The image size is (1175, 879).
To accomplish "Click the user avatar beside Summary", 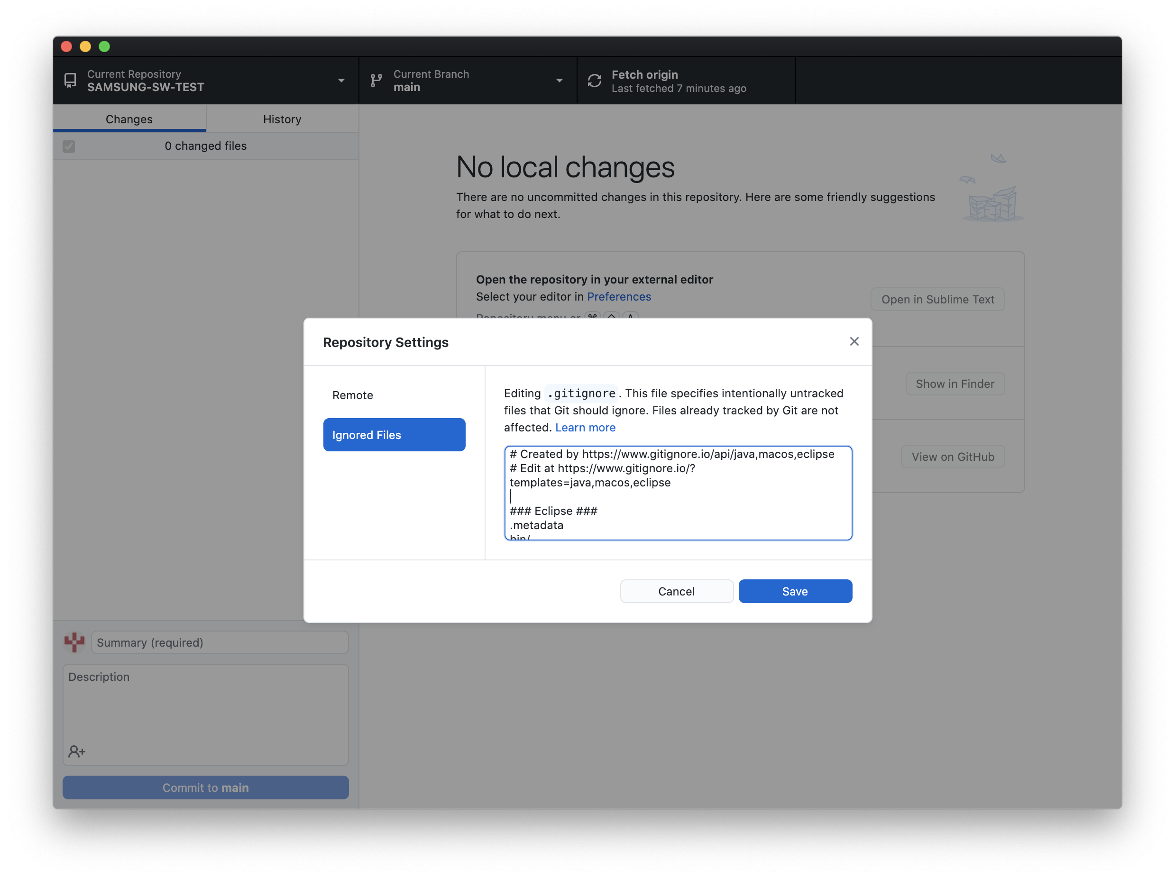I will 74,642.
